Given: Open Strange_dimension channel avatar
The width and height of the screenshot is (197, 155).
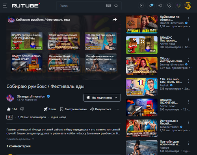Looking at the screenshot, I should pos(10,98).
